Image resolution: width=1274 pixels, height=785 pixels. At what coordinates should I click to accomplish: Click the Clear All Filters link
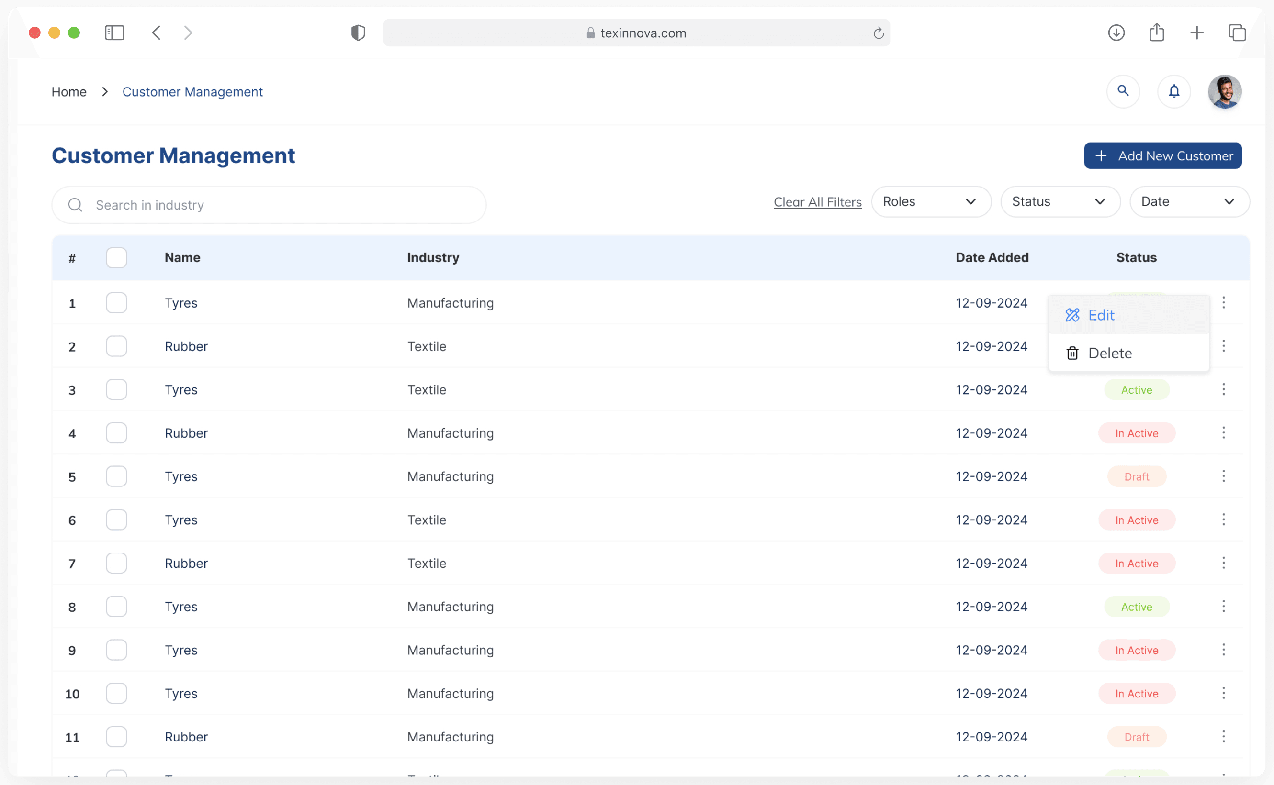point(817,202)
